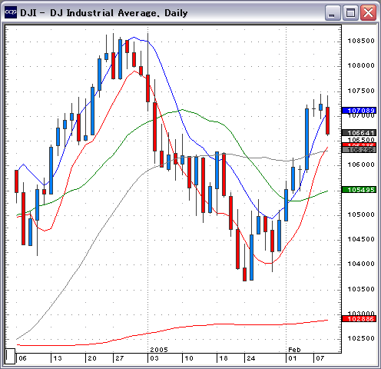Click the CQG app icon in title bar
The height and width of the screenshot is (369, 381).
click(x=11, y=12)
